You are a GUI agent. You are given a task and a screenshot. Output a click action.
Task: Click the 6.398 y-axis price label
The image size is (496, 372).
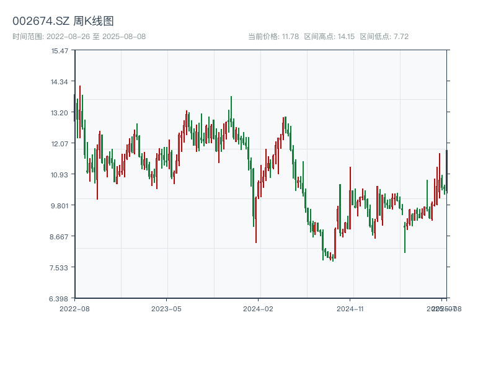coord(60,298)
